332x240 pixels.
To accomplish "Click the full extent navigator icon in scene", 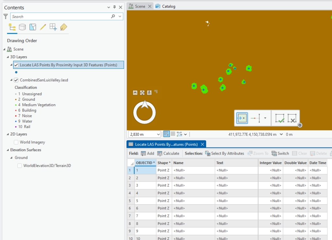I will tap(142, 92).
